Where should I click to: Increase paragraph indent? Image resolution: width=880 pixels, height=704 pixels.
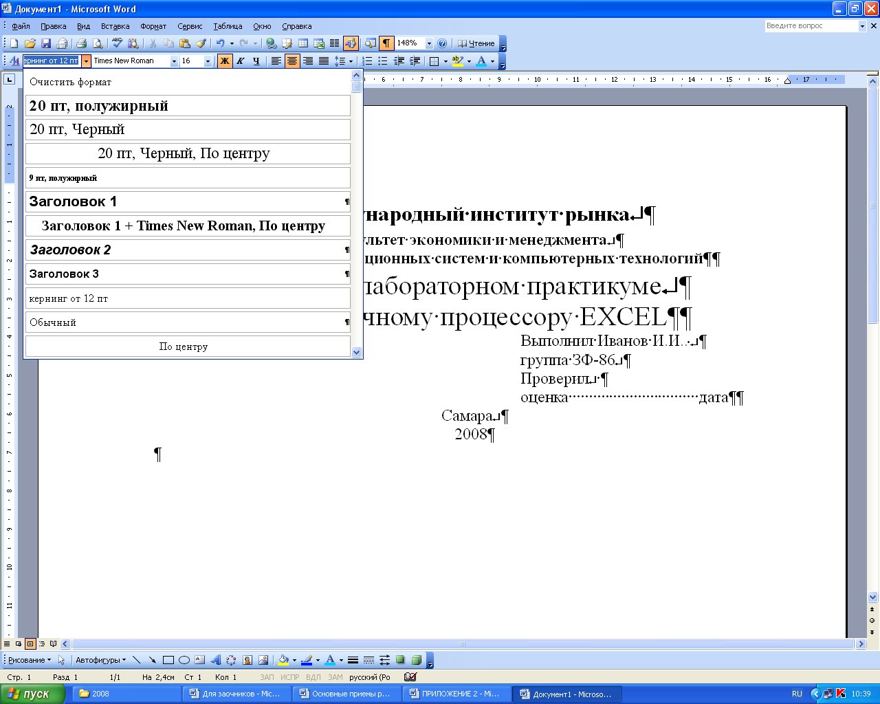(x=415, y=61)
